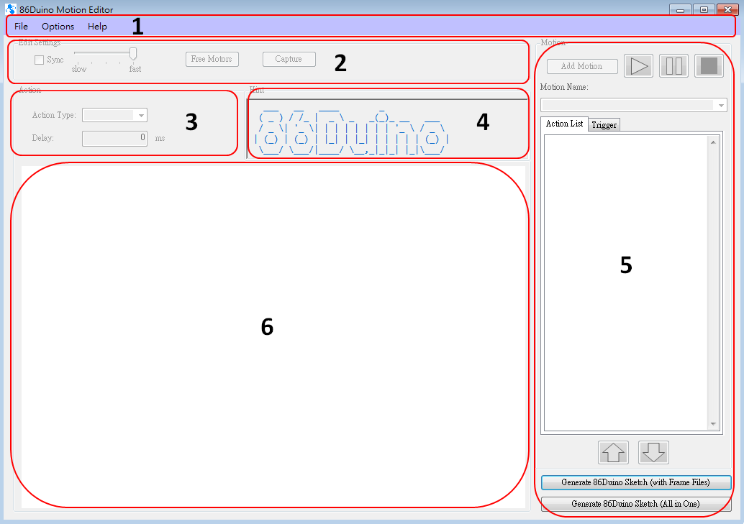Screen dimensions: 744x524
Task: Click the Free Motors button
Action: coord(212,59)
